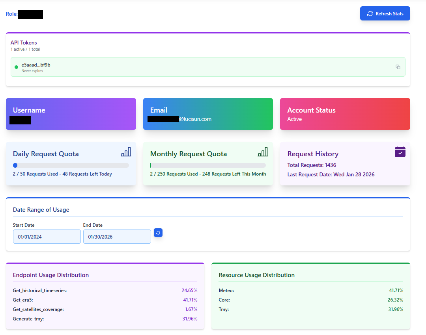Viewport: 426px width, 335px height.
Task: Copy the API token using the copy icon
Action: [x=398, y=67]
